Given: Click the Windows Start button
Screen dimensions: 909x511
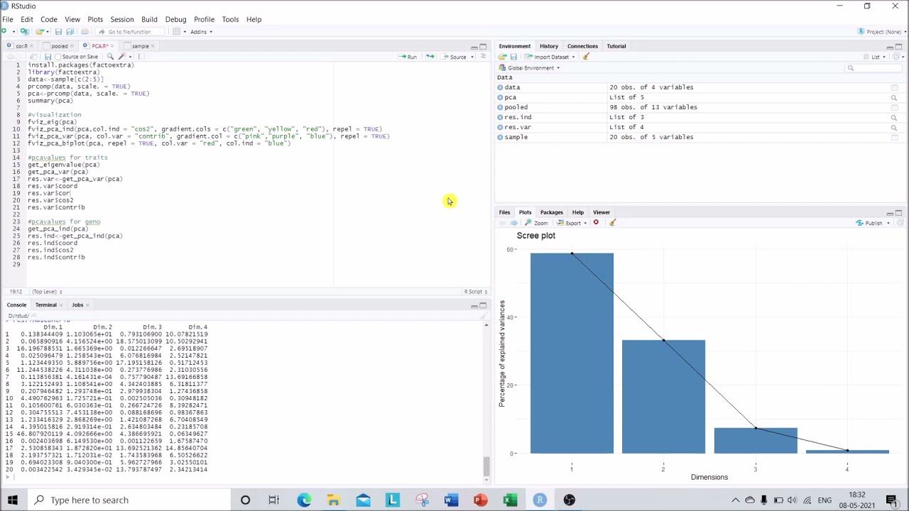Looking at the screenshot, I should [12, 500].
